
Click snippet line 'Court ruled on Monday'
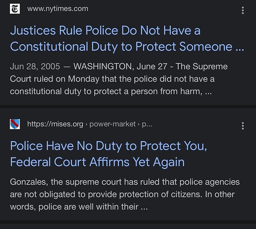pos(112,79)
